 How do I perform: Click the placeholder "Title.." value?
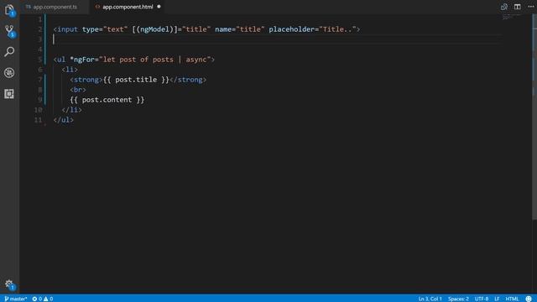337,29
